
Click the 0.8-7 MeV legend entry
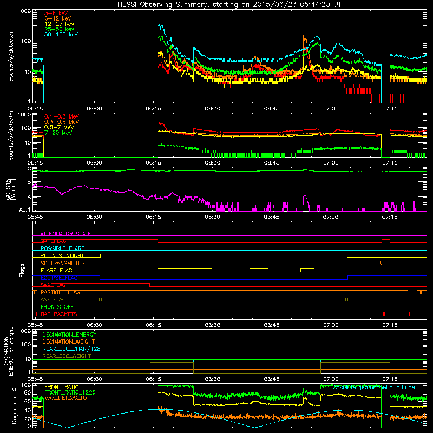pyautogui.click(x=59, y=127)
